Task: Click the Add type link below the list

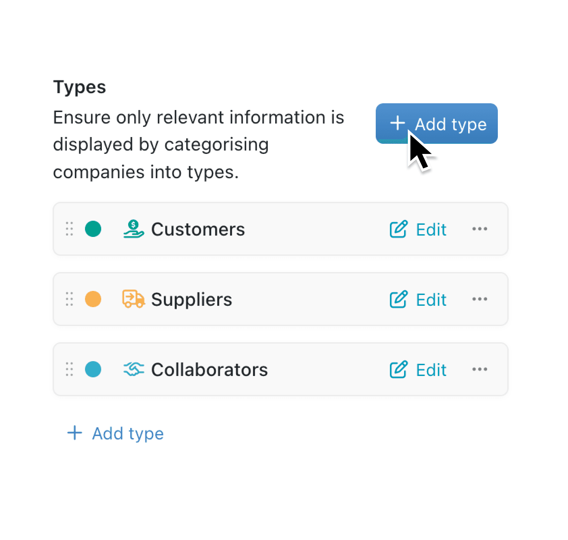Action: (127, 433)
